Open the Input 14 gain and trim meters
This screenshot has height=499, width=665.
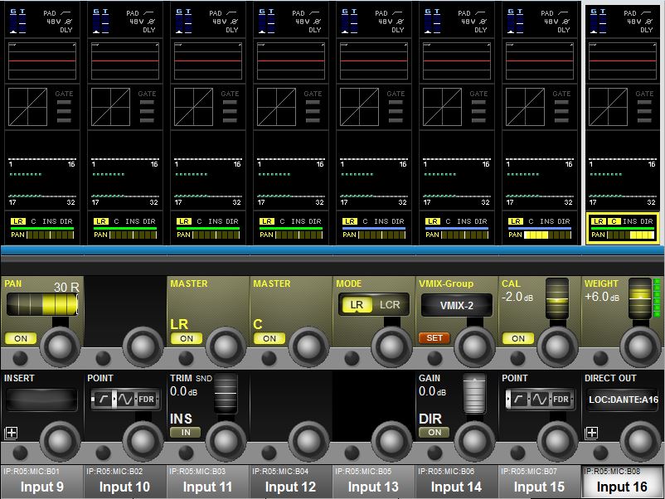click(456, 19)
